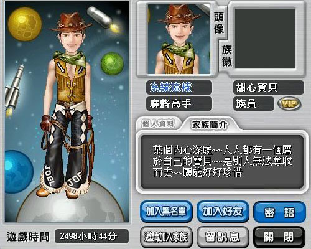Leave a message via 留訊息 button
Viewport: 311px width, 249px height.
click(223, 237)
